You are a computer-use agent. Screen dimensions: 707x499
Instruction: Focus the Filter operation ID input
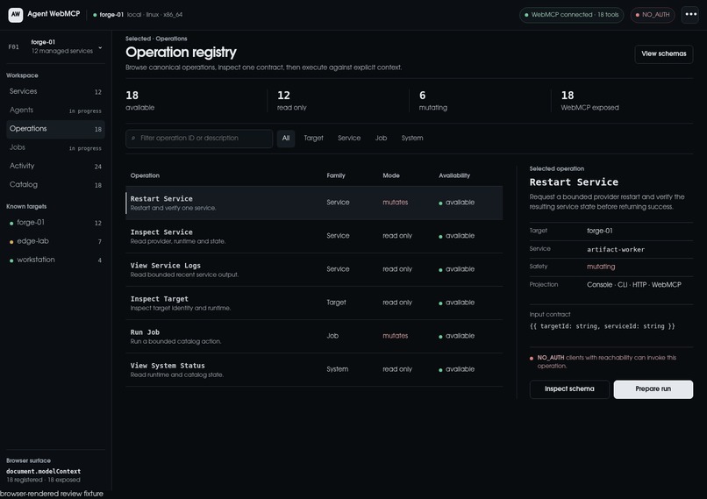199,139
